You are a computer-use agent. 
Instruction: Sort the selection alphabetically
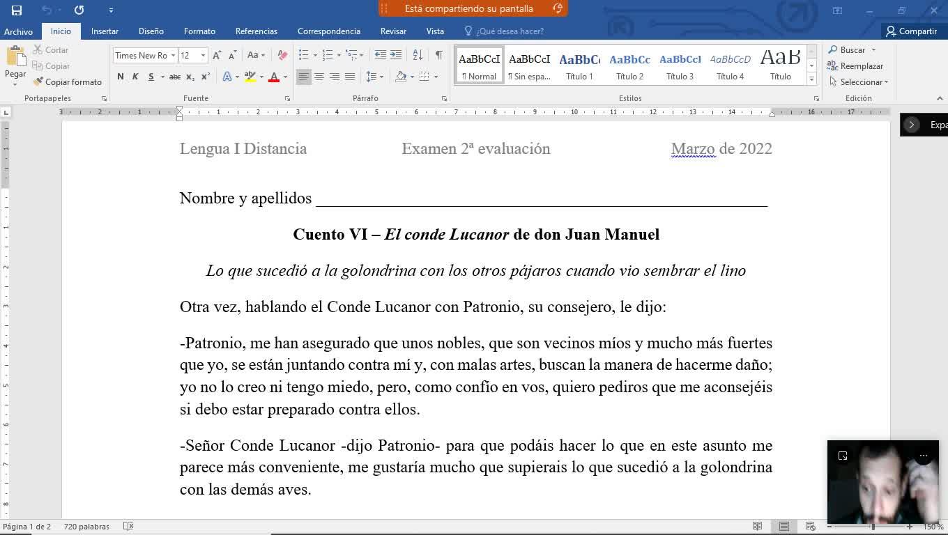(x=418, y=56)
